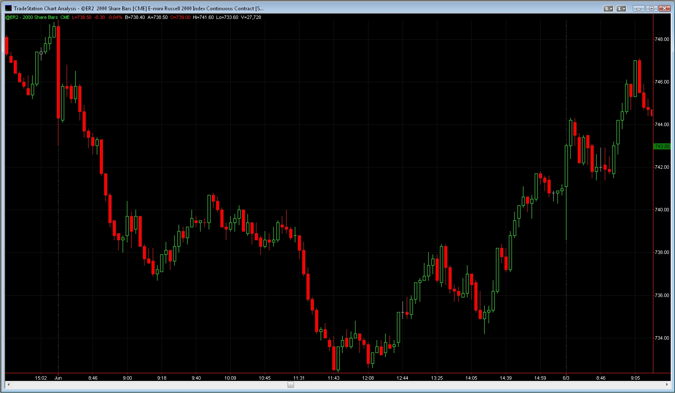Screen dimensions: 675x393
Task: Click the horizontal scrollbar thumb below chart
Action: [x=291, y=384]
